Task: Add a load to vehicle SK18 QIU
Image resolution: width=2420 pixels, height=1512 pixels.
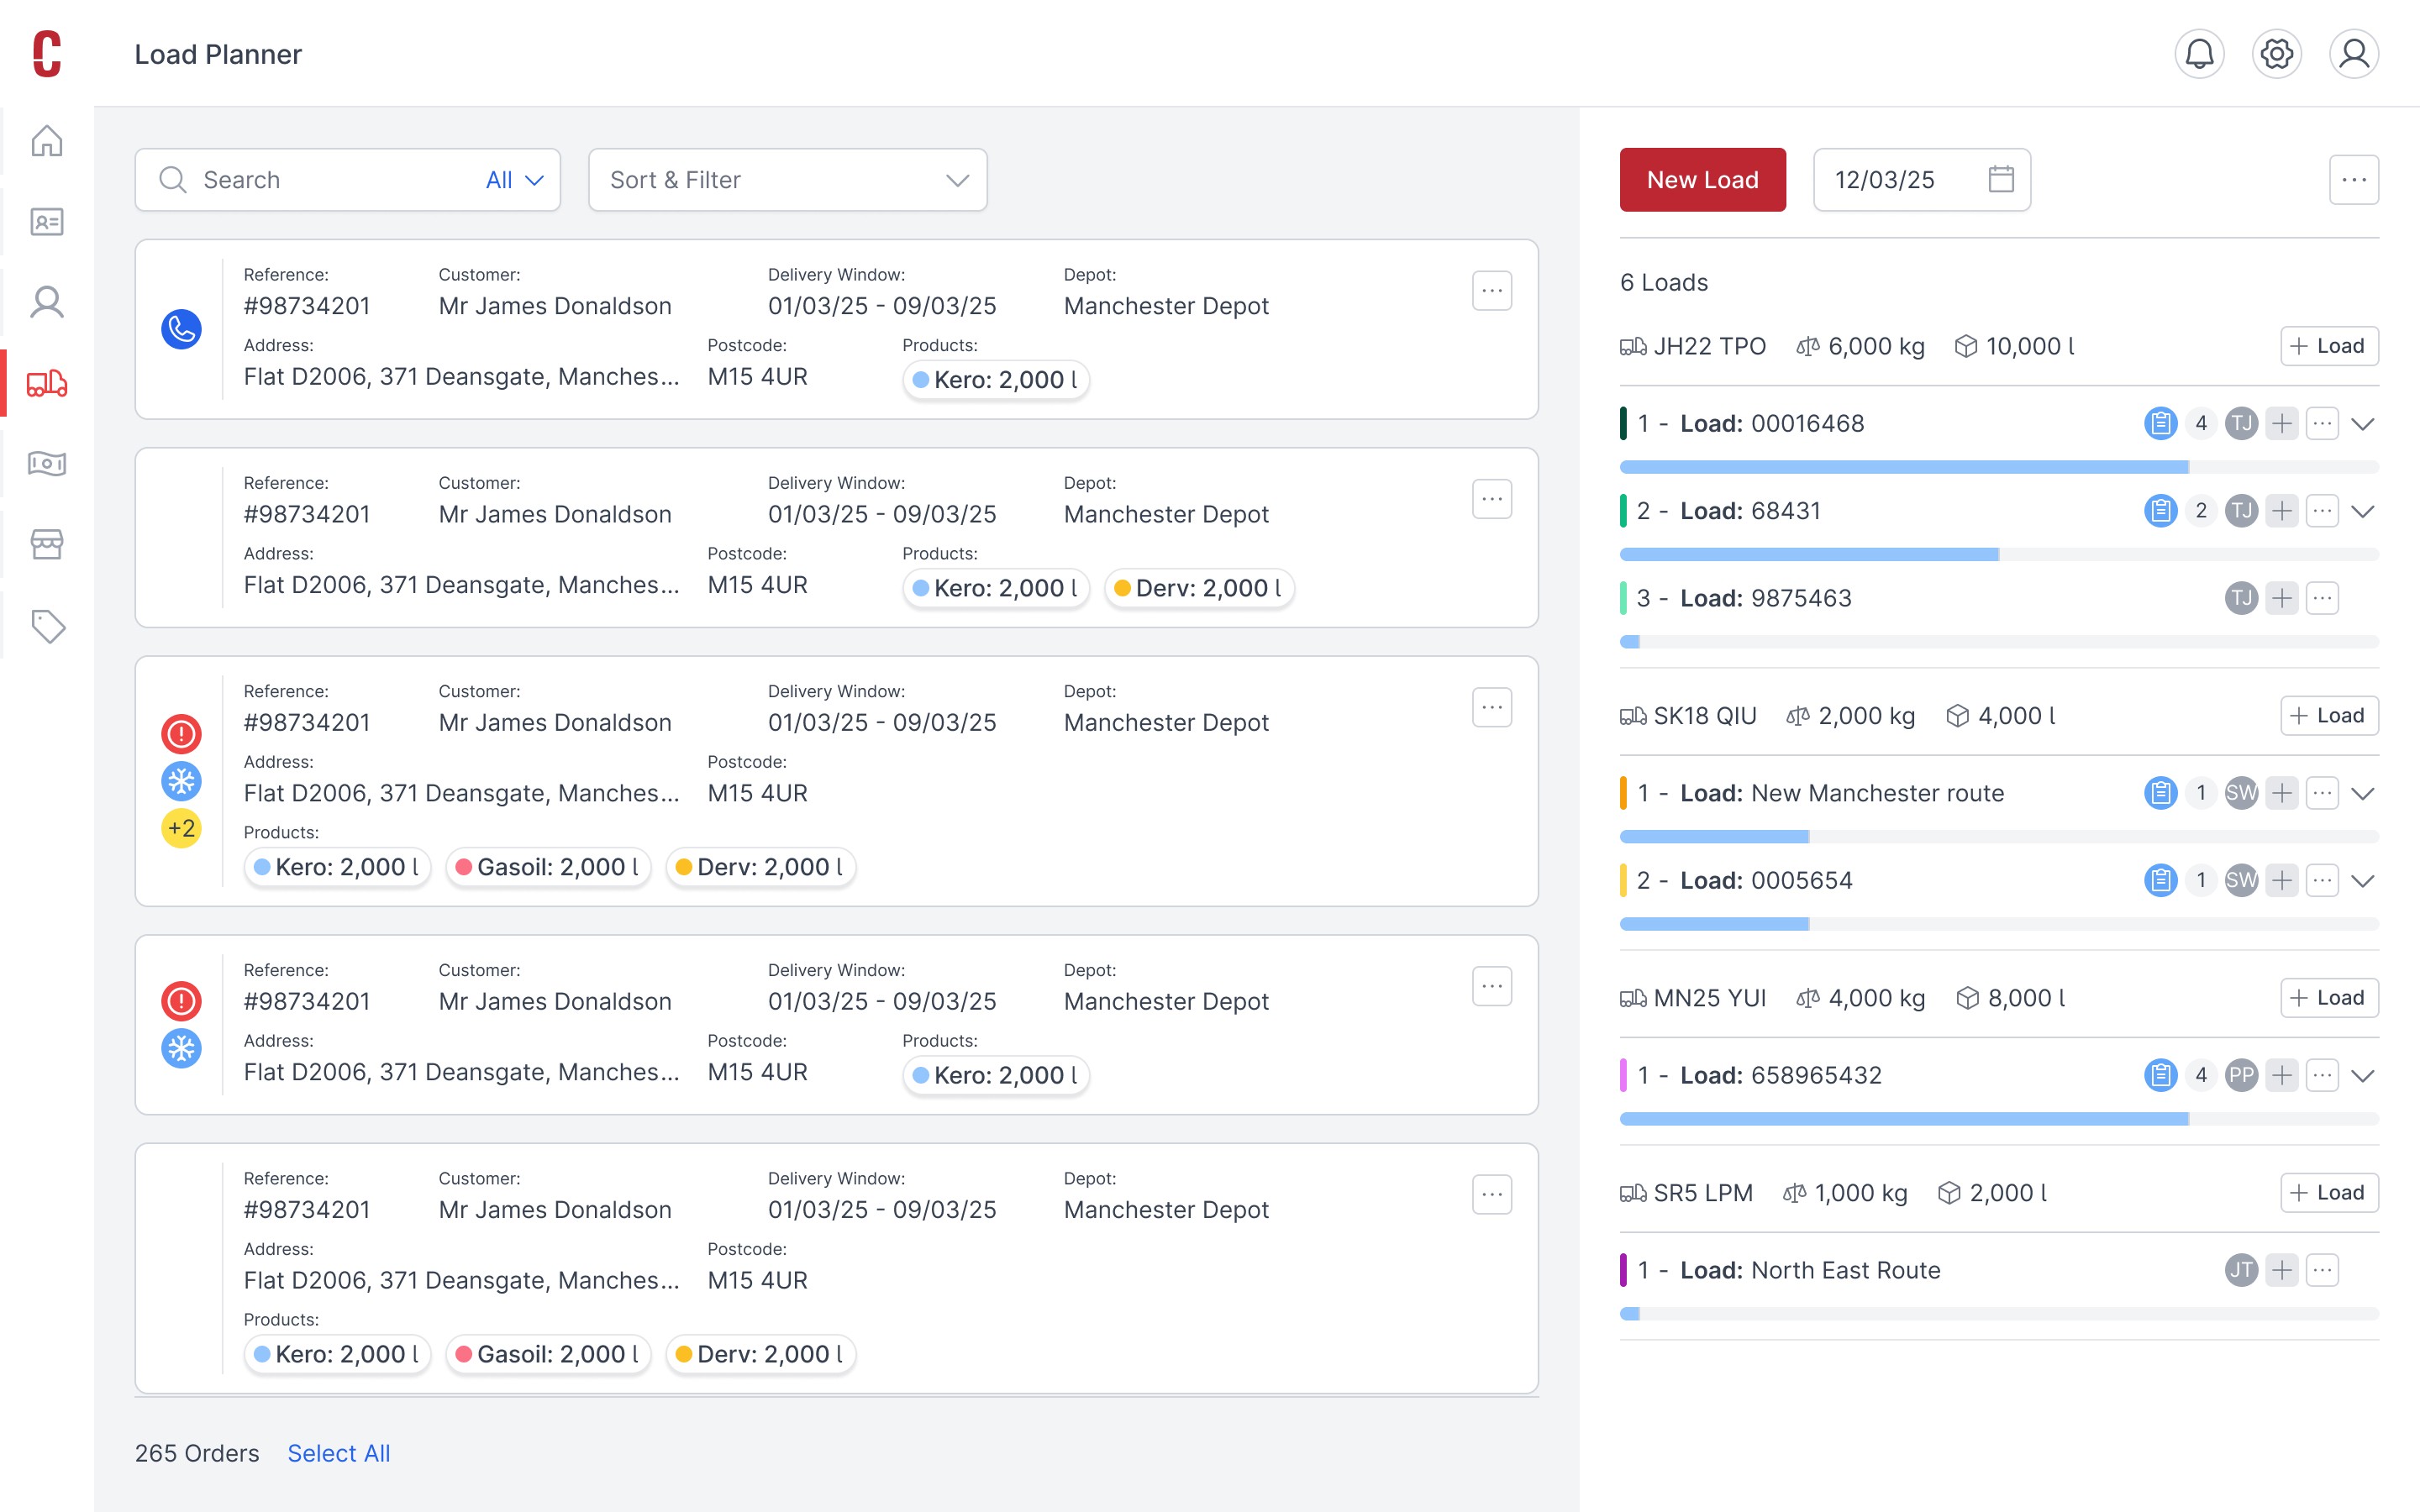Action: (2328, 716)
